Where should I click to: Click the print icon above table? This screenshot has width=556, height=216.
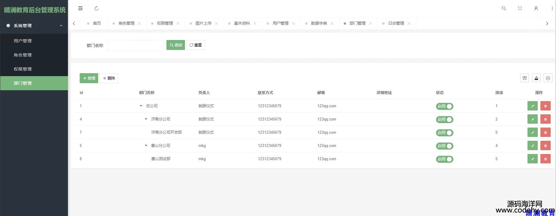click(548, 78)
